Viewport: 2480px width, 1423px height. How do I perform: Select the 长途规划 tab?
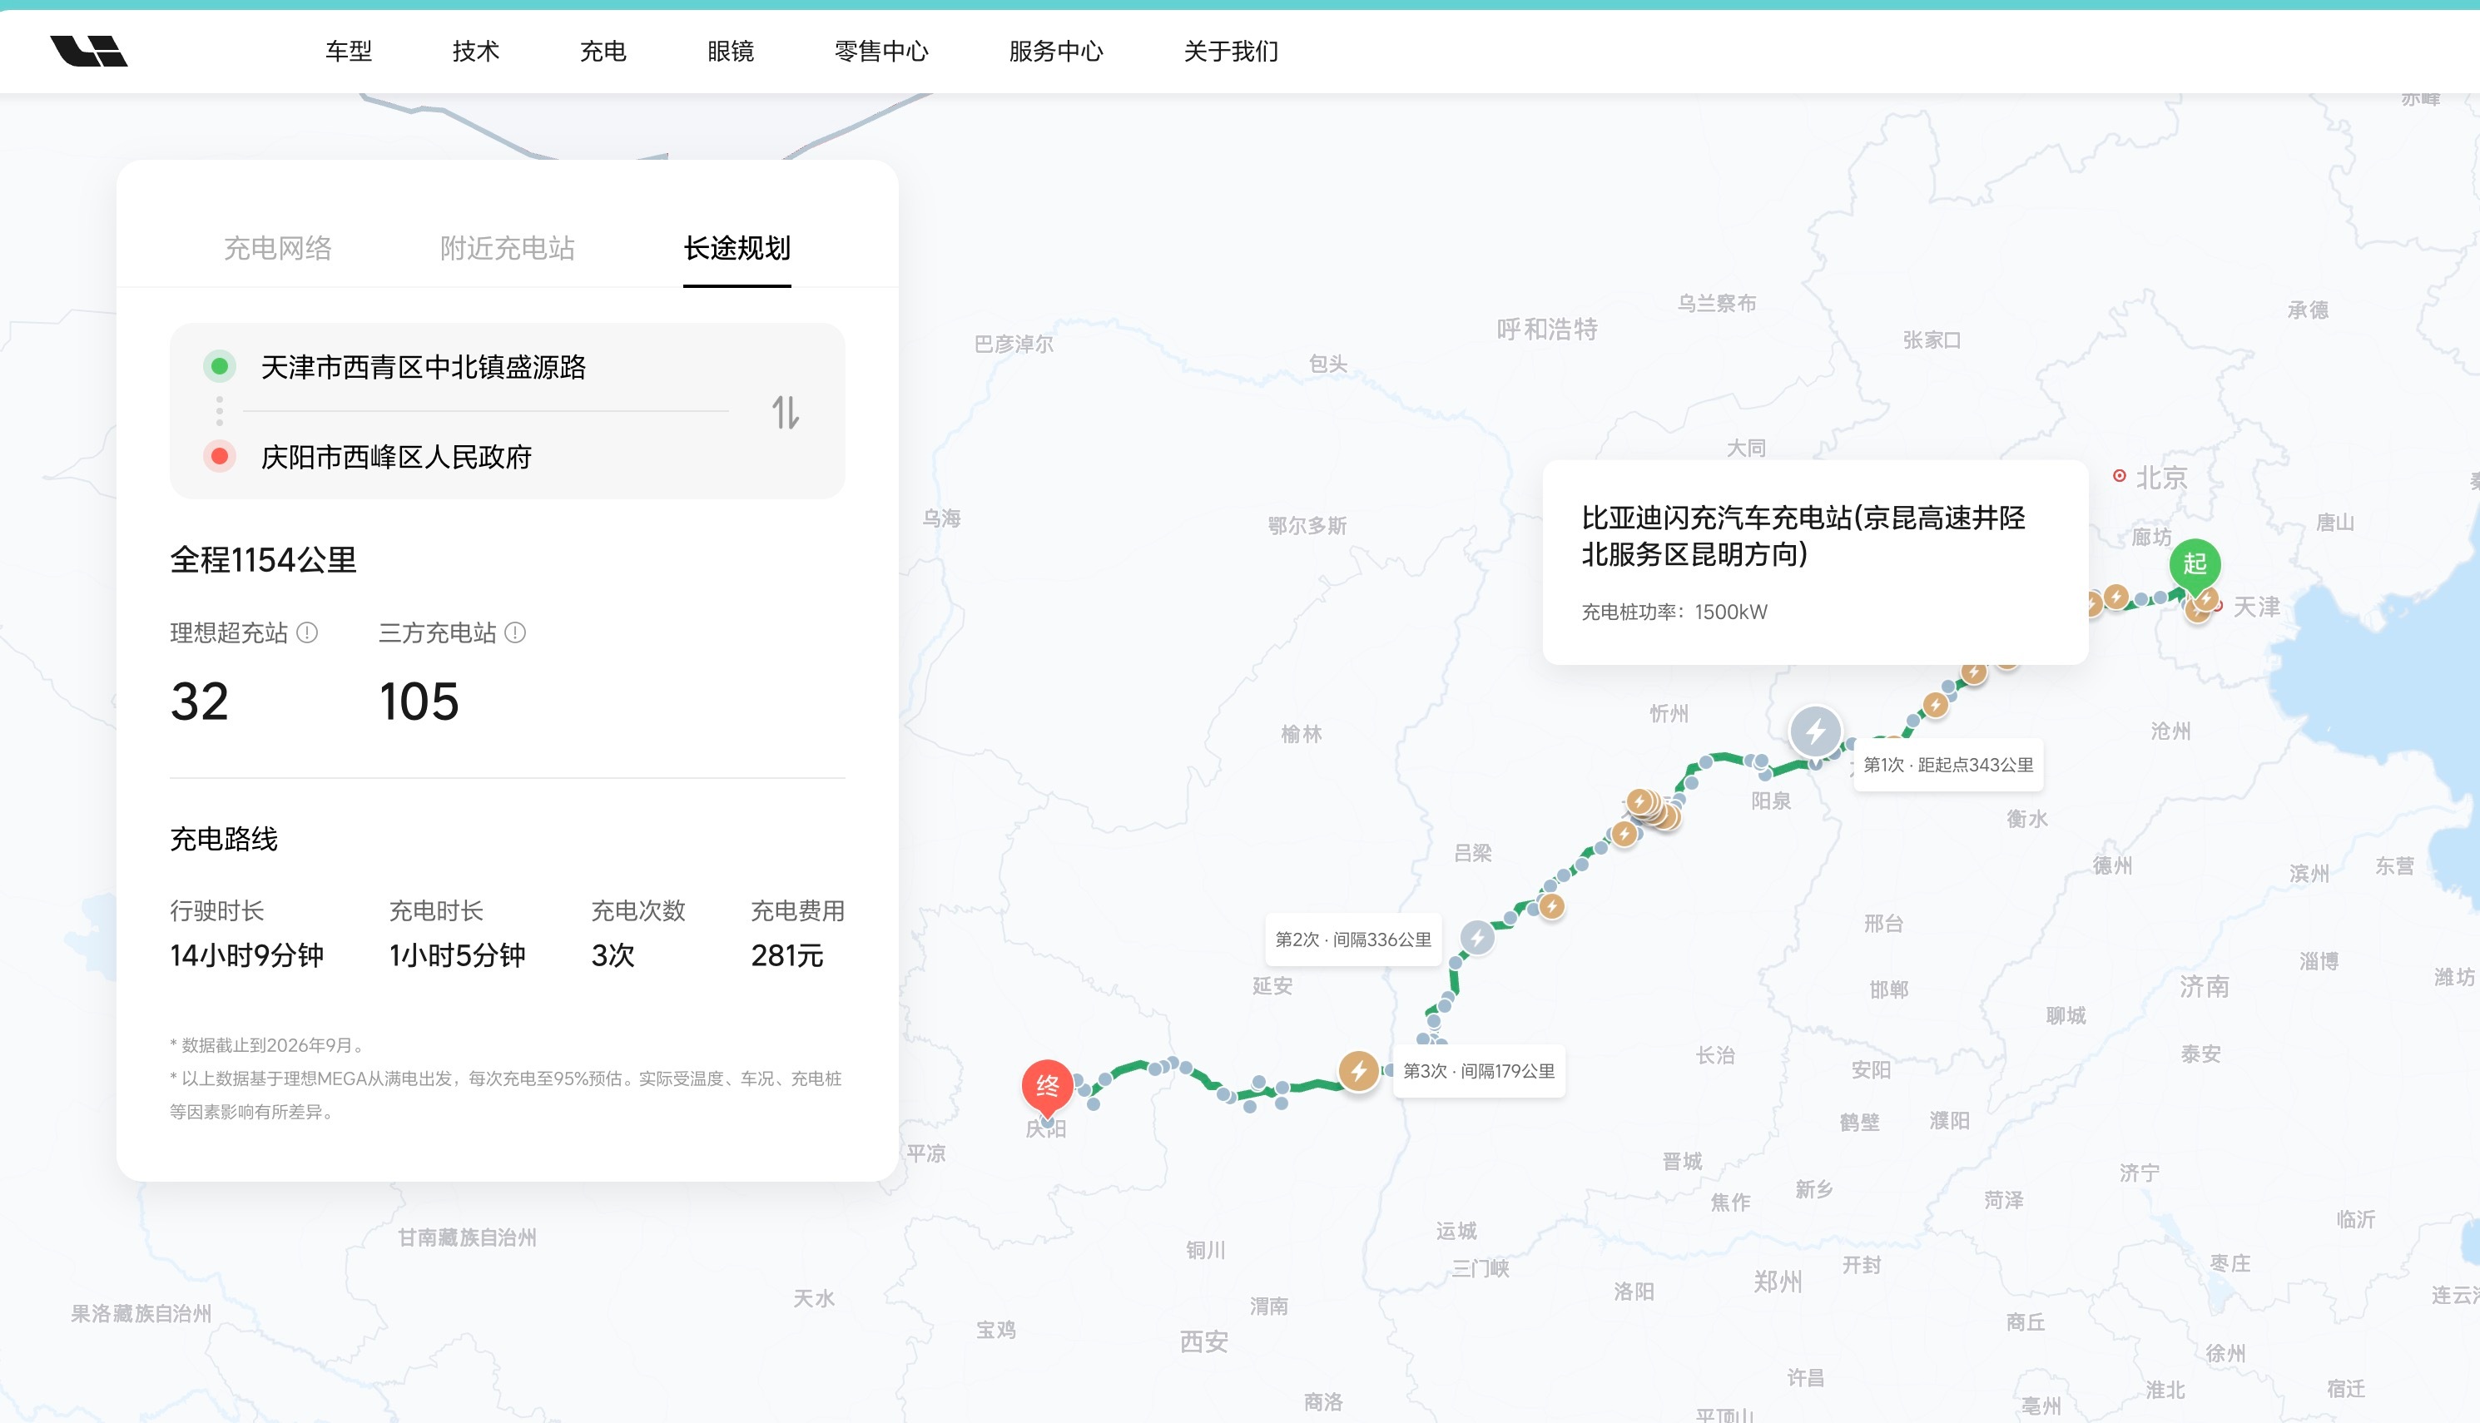[737, 248]
